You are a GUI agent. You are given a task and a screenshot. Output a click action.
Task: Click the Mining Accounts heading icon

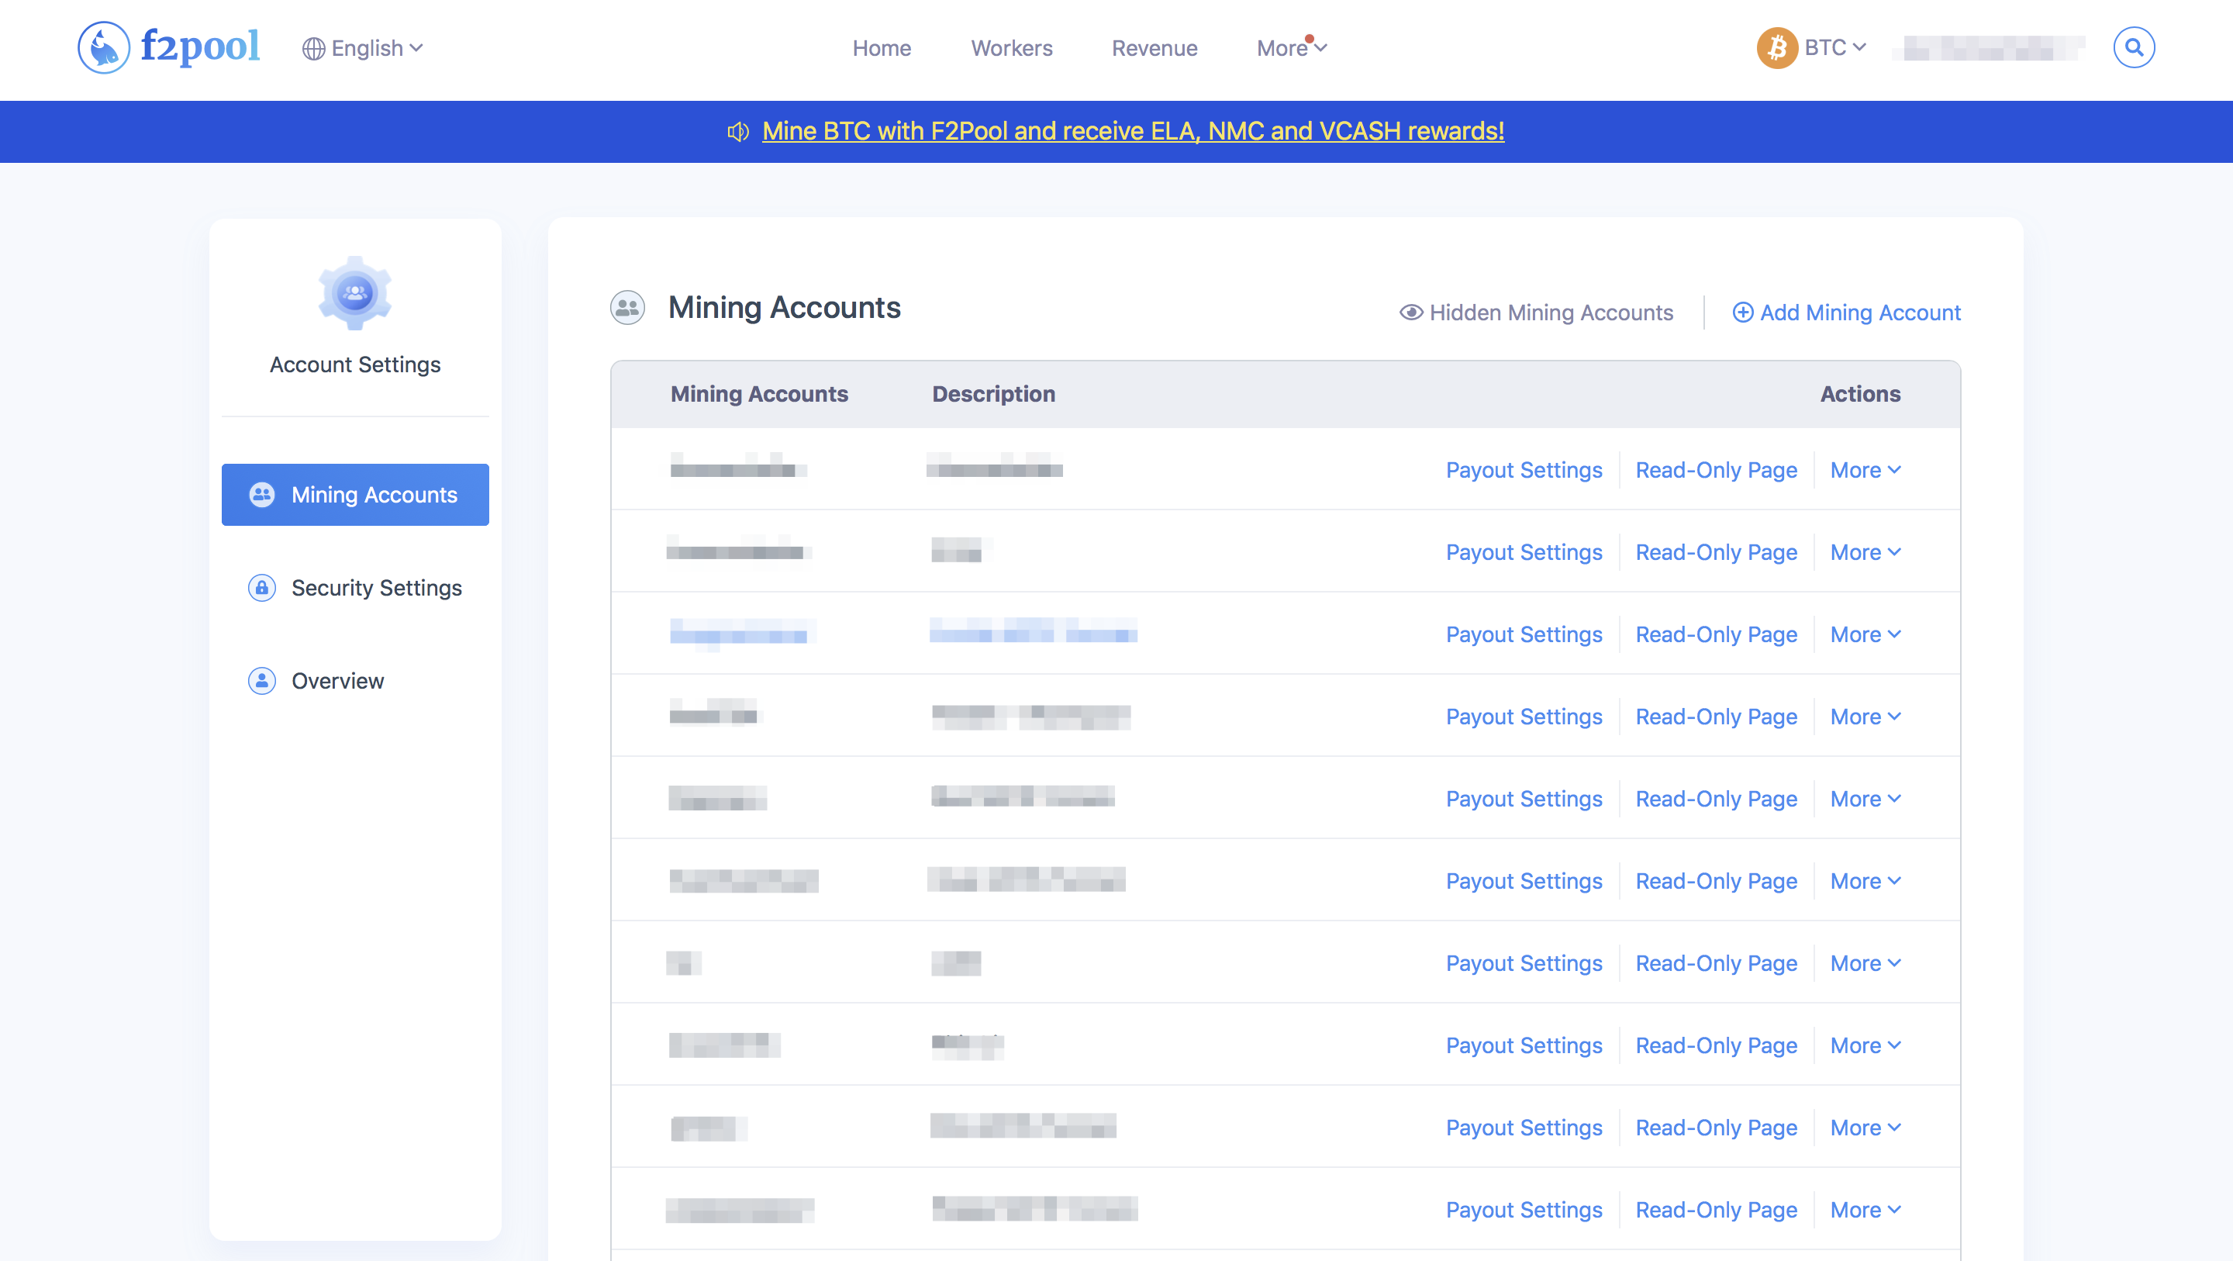tap(627, 308)
